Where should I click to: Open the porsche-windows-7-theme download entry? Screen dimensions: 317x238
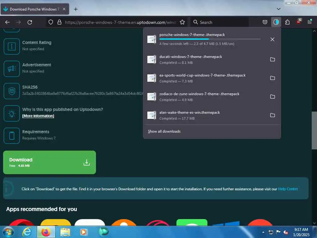(x=205, y=39)
